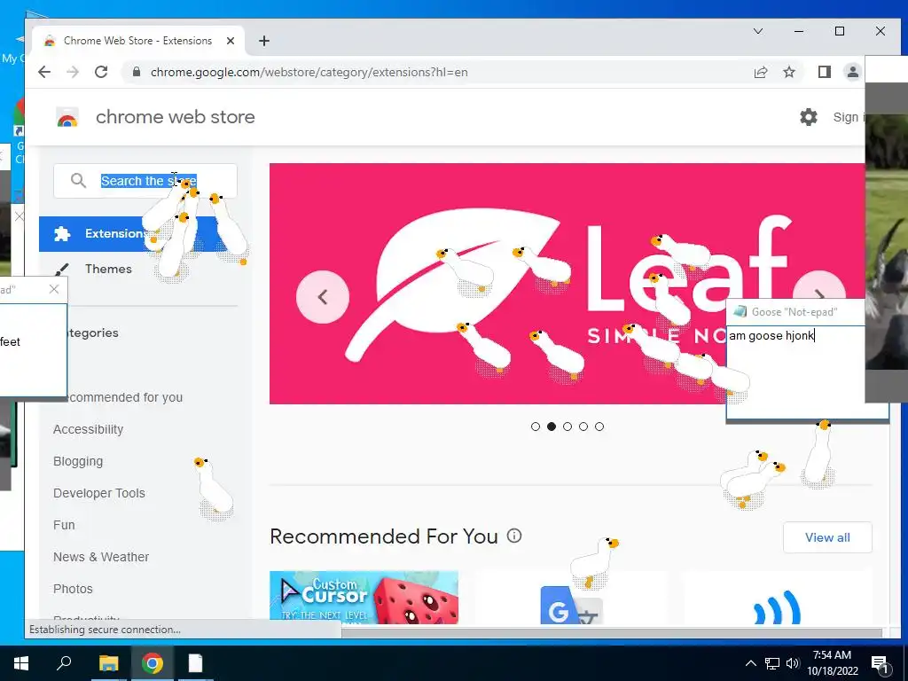Close the Chrome Web Store tab
This screenshot has height=681, width=908.
pos(231,41)
